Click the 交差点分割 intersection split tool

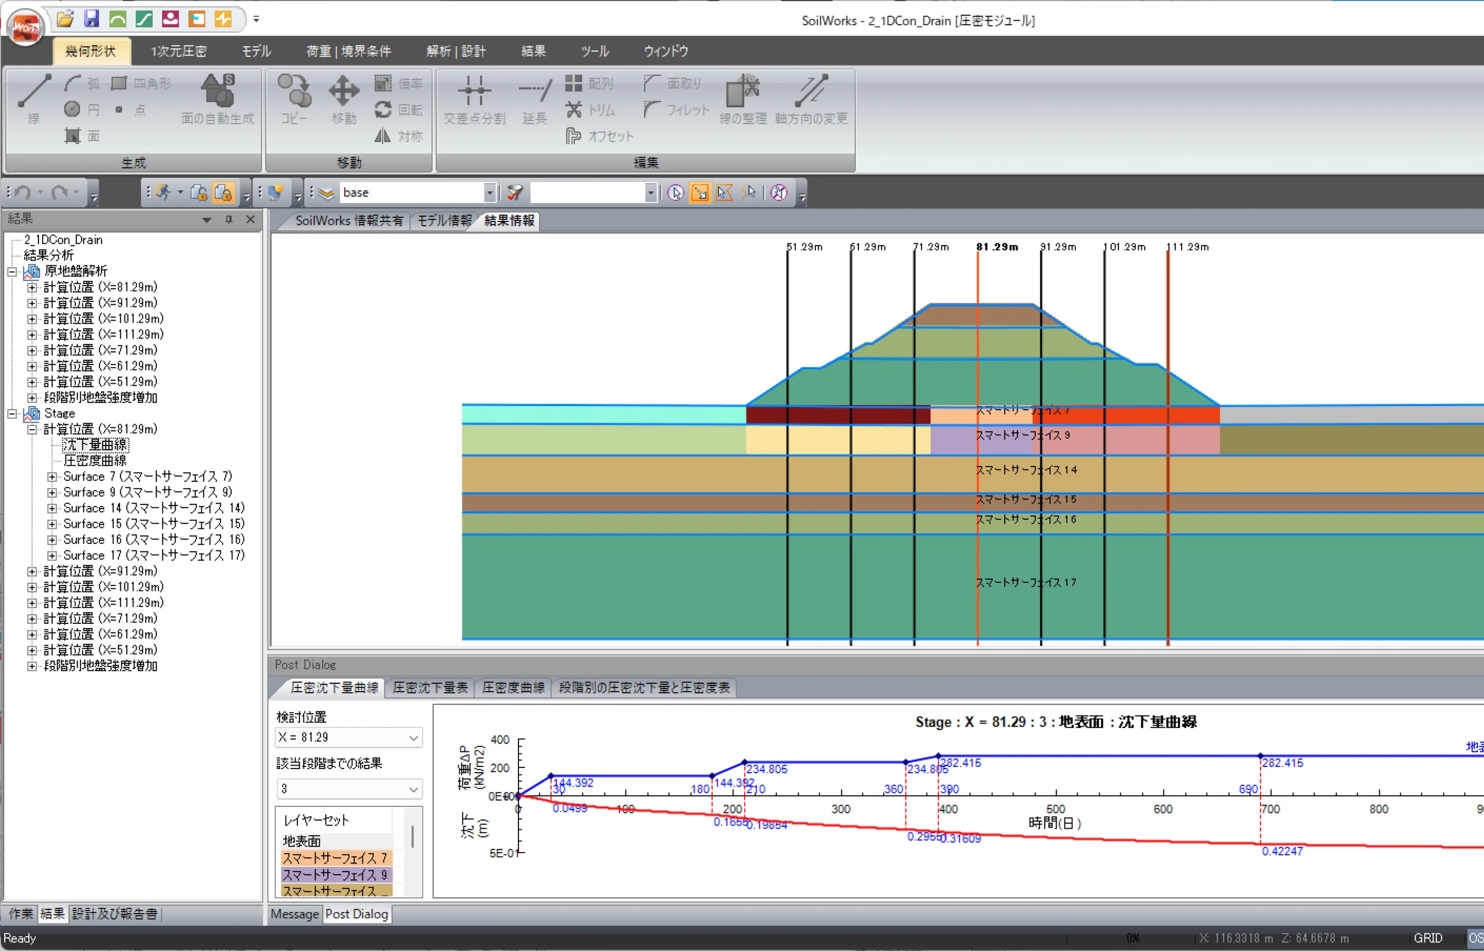(x=475, y=99)
